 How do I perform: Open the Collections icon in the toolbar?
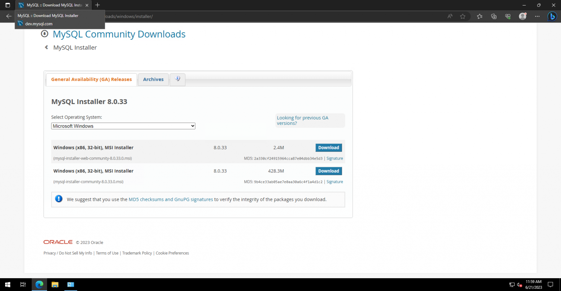tap(494, 16)
